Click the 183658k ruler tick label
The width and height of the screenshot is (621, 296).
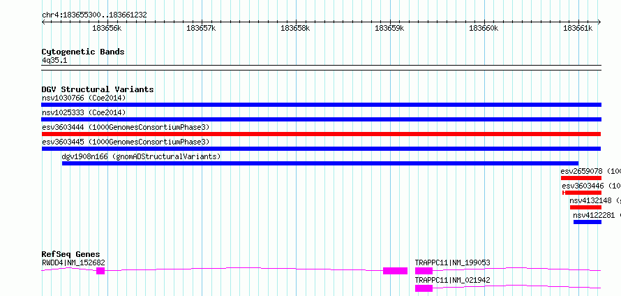[295, 28]
